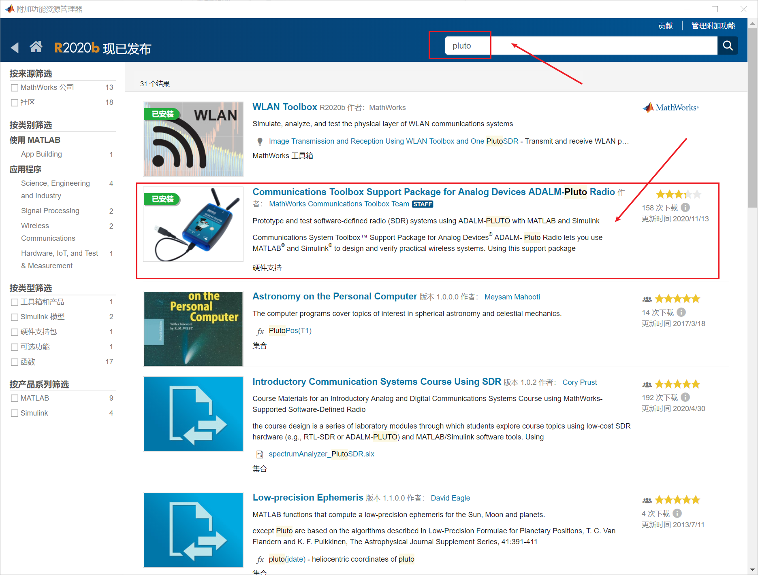758x575 pixels.
Task: Open author Cory Prust's profile
Action: click(x=580, y=382)
